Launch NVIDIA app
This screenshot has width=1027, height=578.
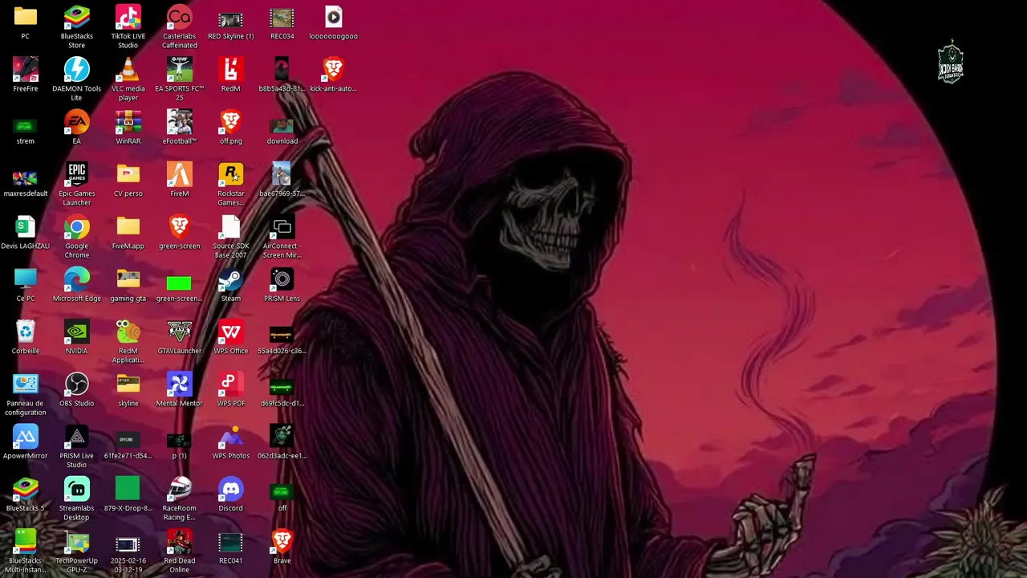coord(77,332)
